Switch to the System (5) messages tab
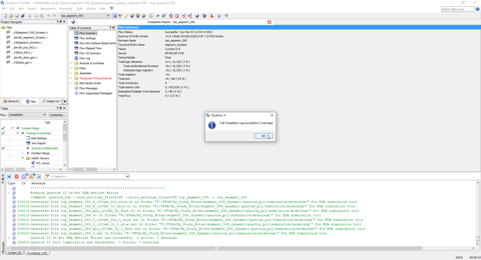This screenshot has width=481, height=260. (14, 253)
